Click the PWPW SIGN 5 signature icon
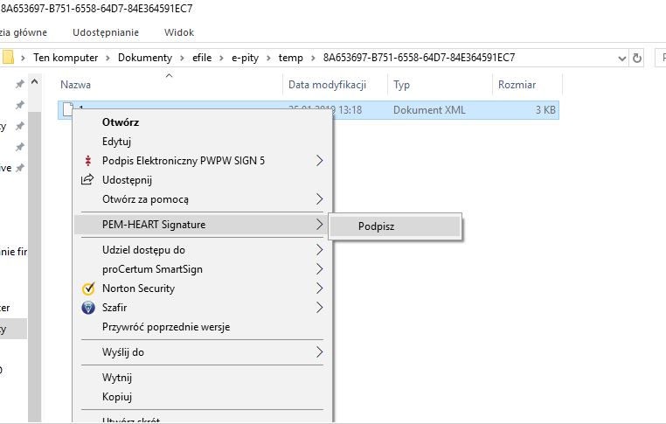The height and width of the screenshot is (424, 666). point(87,161)
